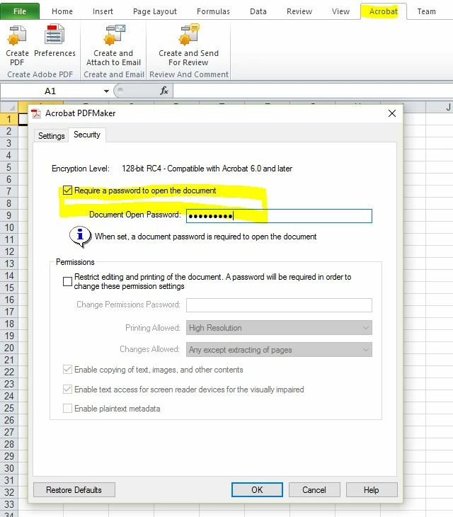Image resolution: width=453 pixels, height=517 pixels.
Task: Select row 1 header in the spreadsheet
Action: coord(9,119)
